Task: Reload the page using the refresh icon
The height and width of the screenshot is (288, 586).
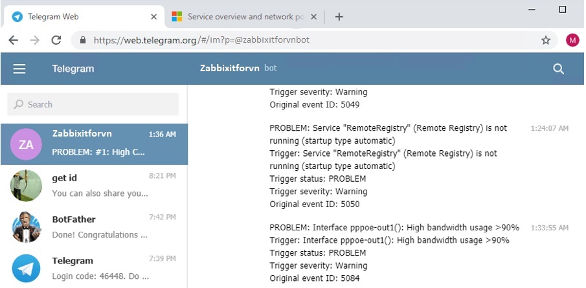Action: point(56,40)
